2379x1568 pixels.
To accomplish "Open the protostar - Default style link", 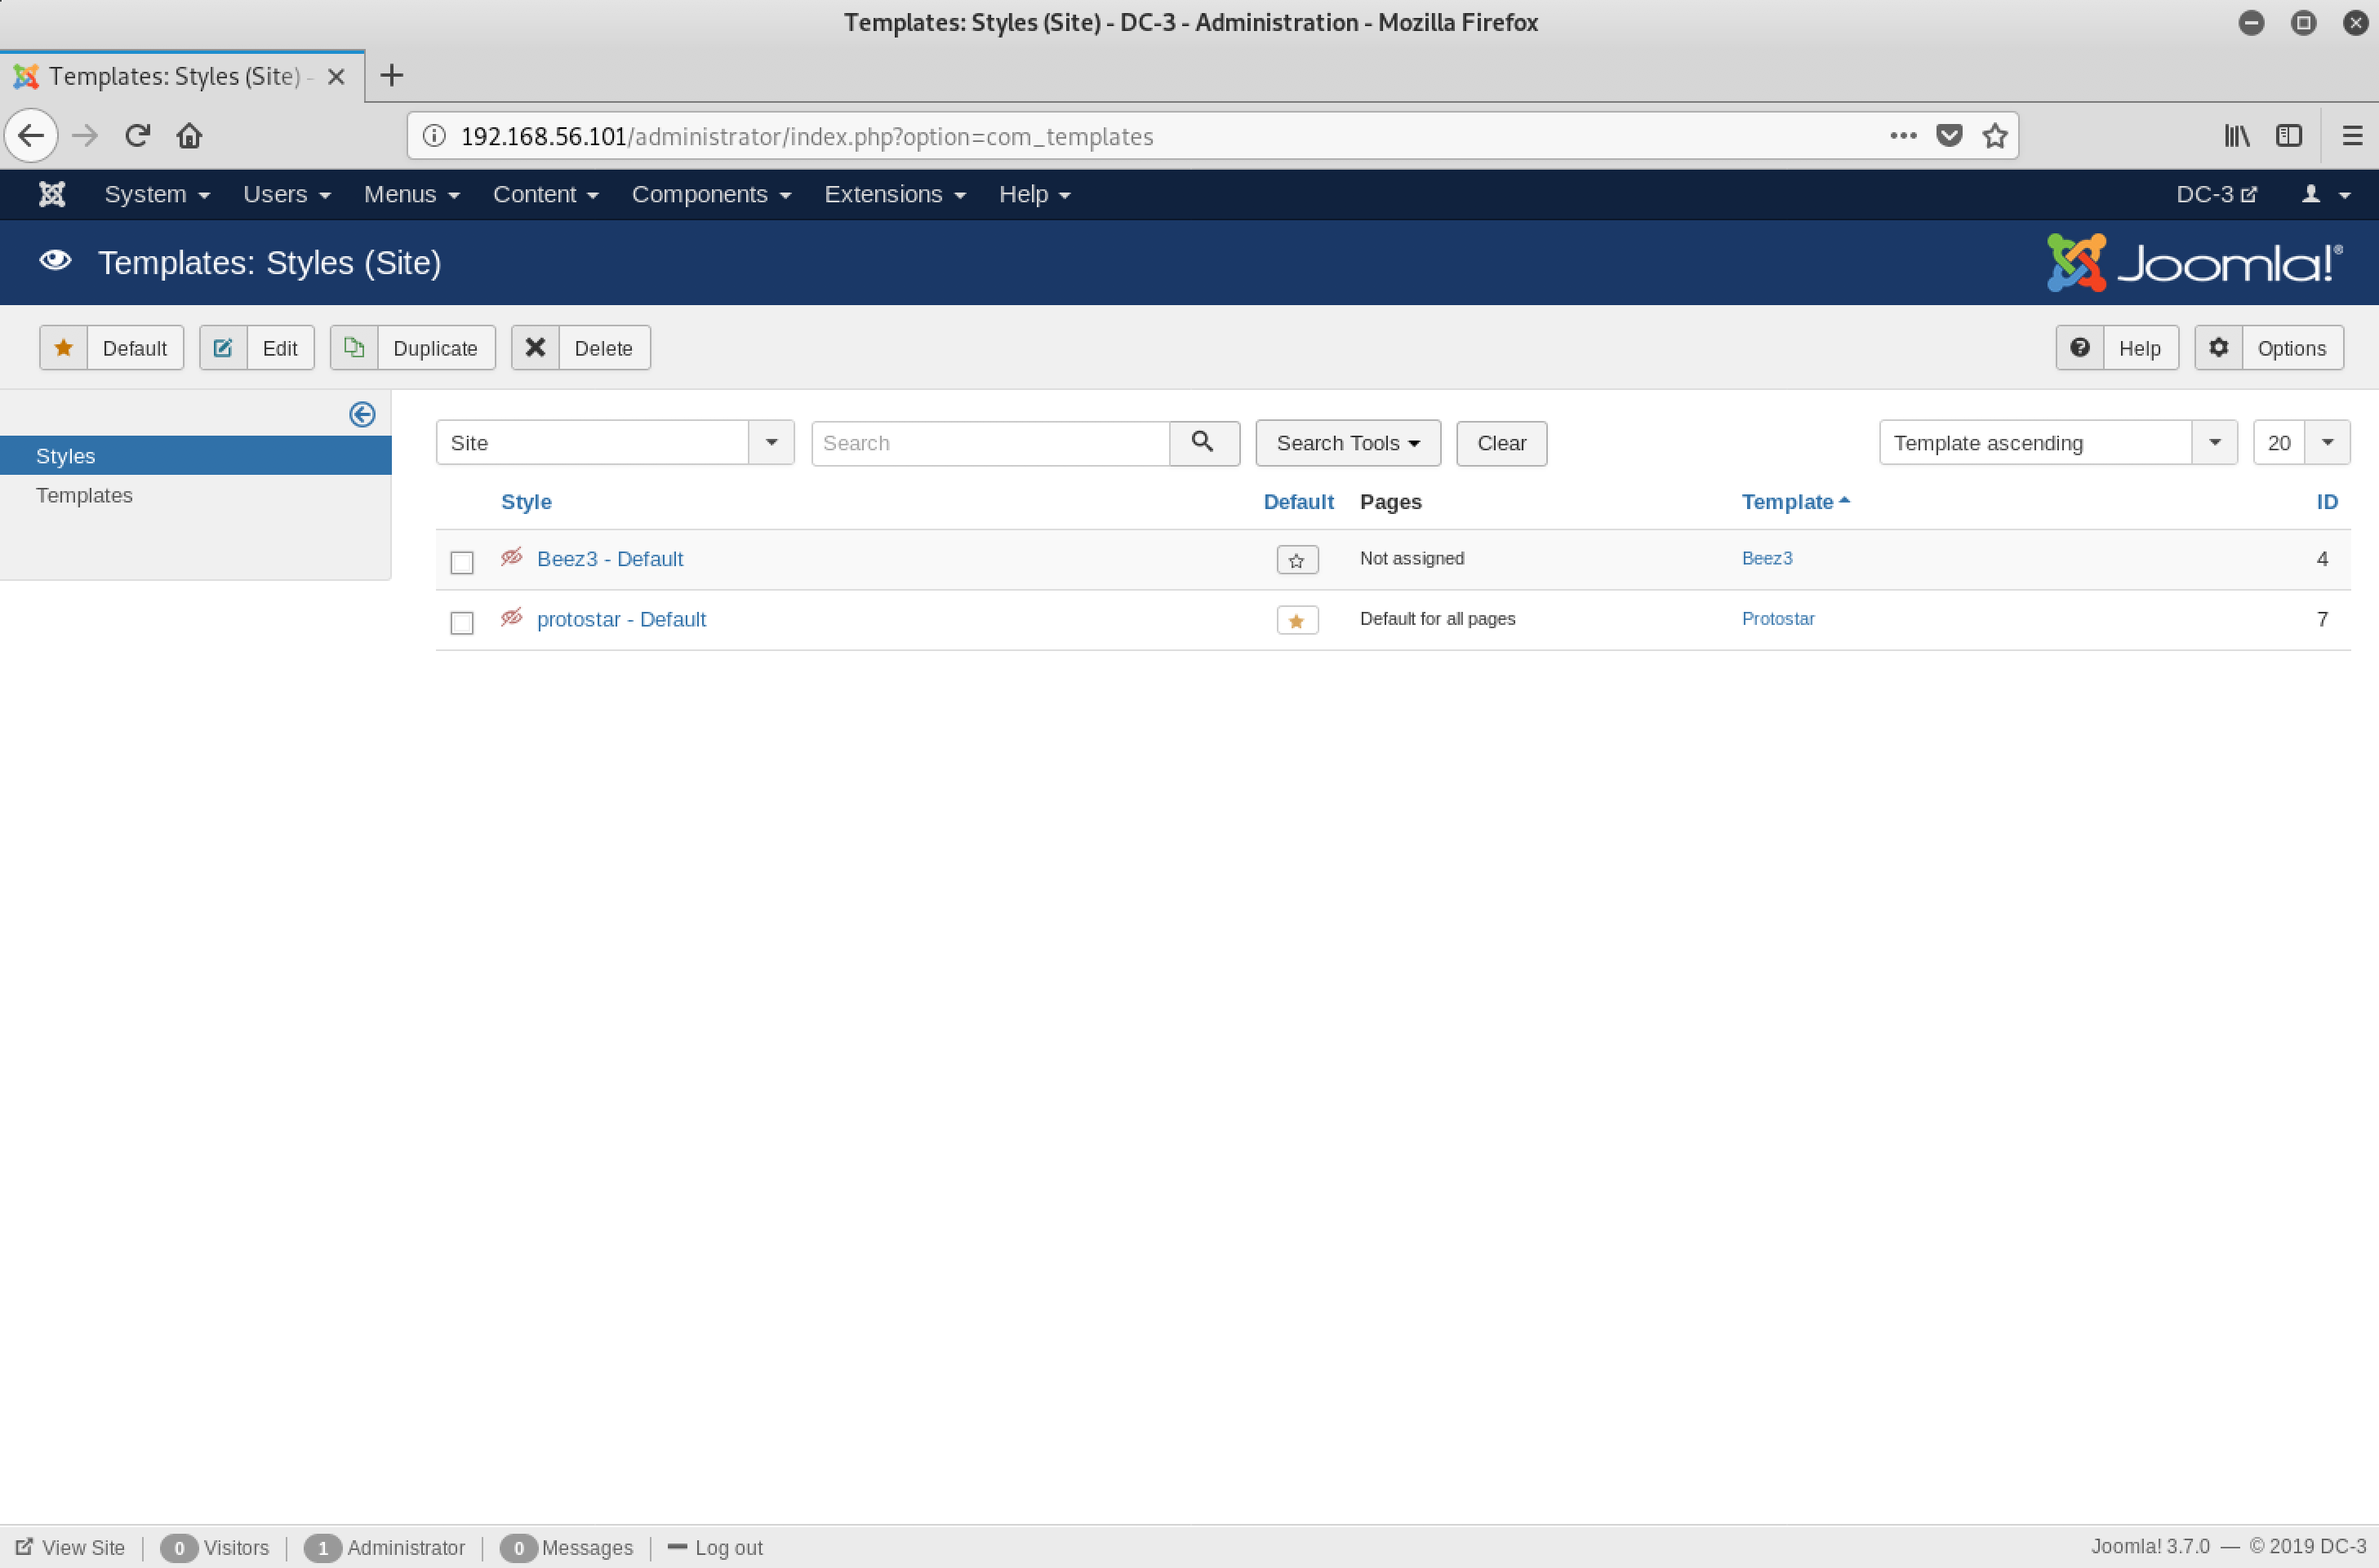I will (621, 619).
